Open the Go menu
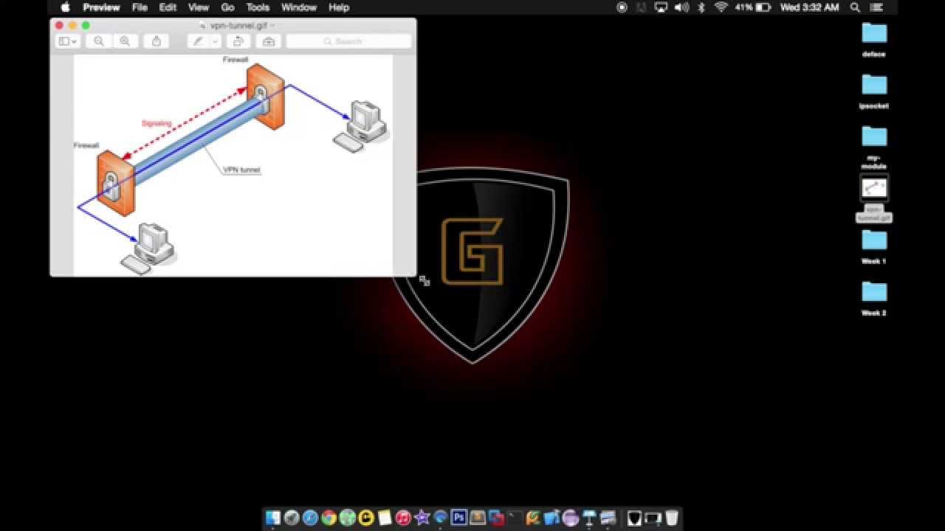Image resolution: width=945 pixels, height=531 pixels. [x=227, y=7]
